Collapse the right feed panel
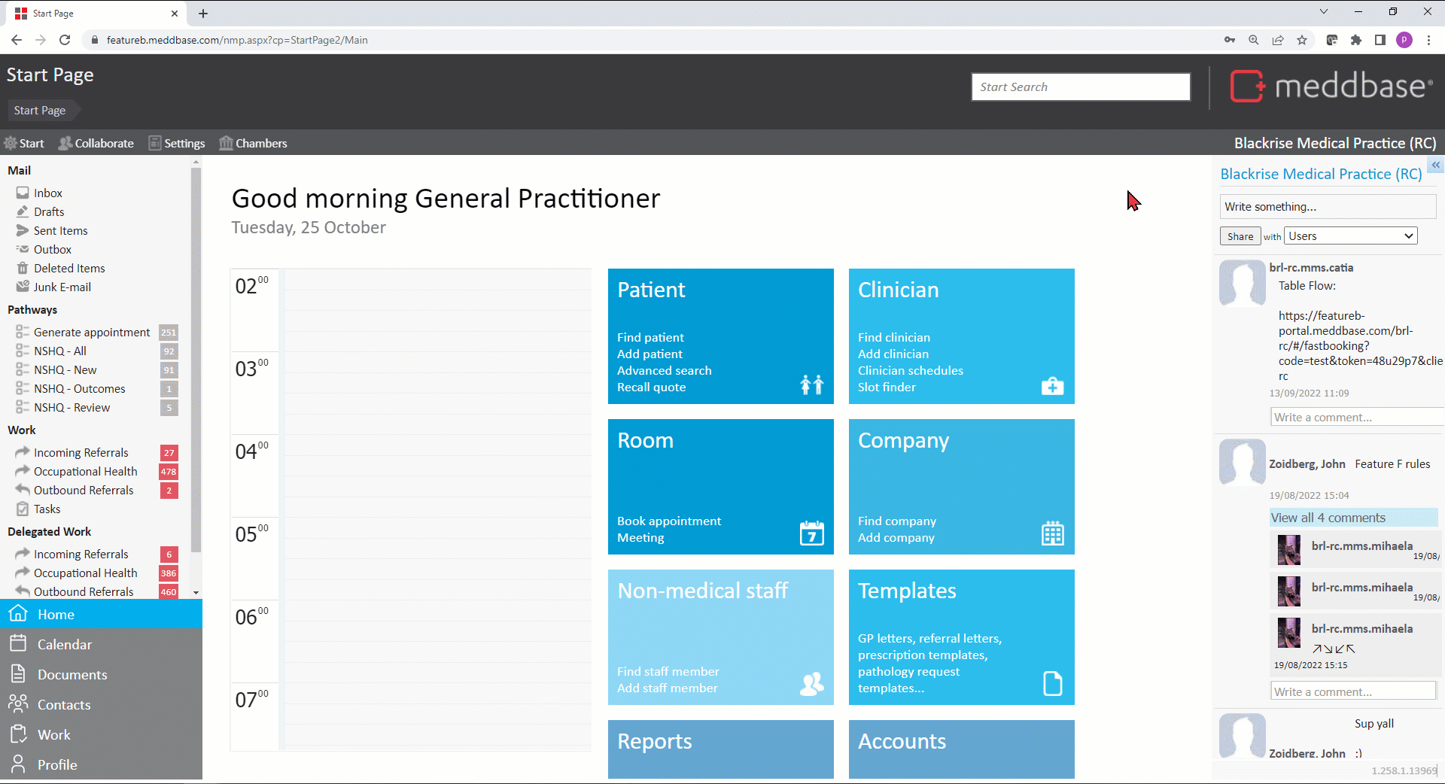1445x784 pixels. pyautogui.click(x=1435, y=165)
